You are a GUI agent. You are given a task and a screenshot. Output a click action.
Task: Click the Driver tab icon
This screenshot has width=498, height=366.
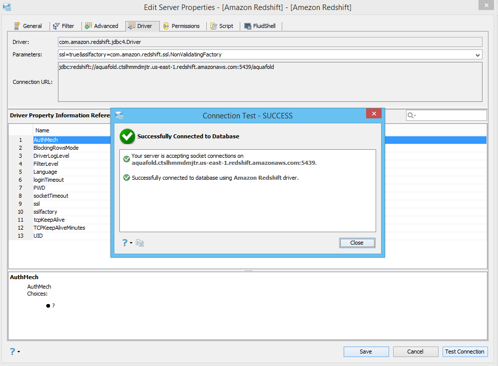[131, 26]
